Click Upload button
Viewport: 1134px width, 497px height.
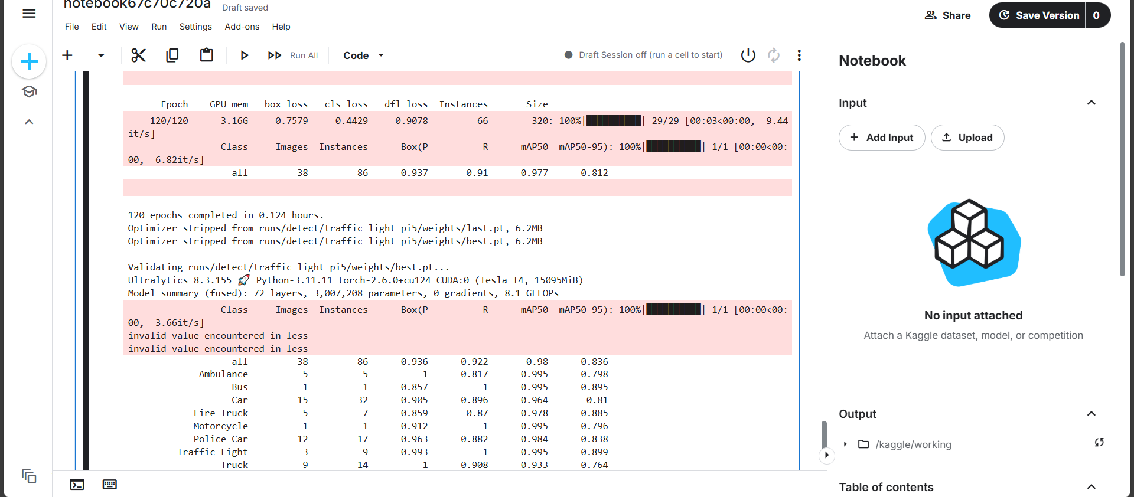coord(967,138)
